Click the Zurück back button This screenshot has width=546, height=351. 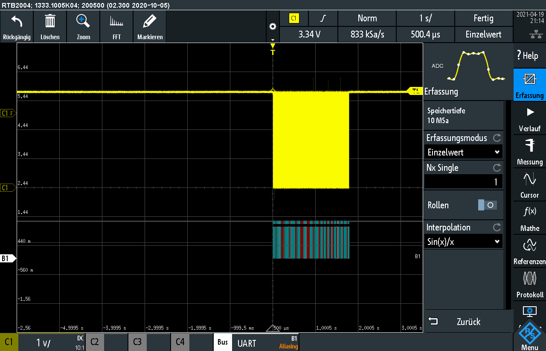(x=468, y=322)
